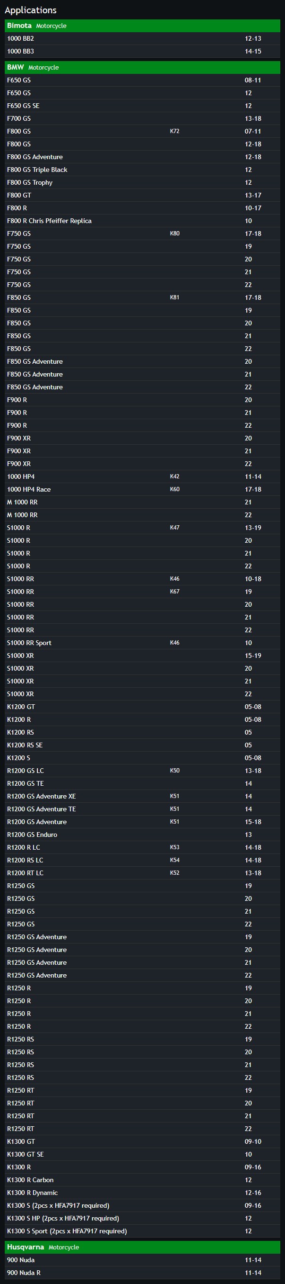Screen dimensions: 285x1284
Task: Click the BMW Motorcycle section header
Action: pyautogui.click(x=142, y=67)
